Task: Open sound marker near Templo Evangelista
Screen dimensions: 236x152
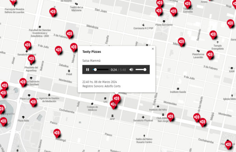Action: [x=213, y=35]
